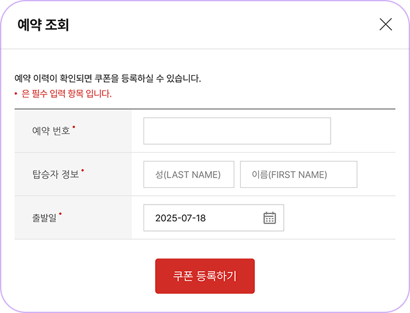Click the 탑승자 정보 field label
410x313 pixels.
(55, 174)
